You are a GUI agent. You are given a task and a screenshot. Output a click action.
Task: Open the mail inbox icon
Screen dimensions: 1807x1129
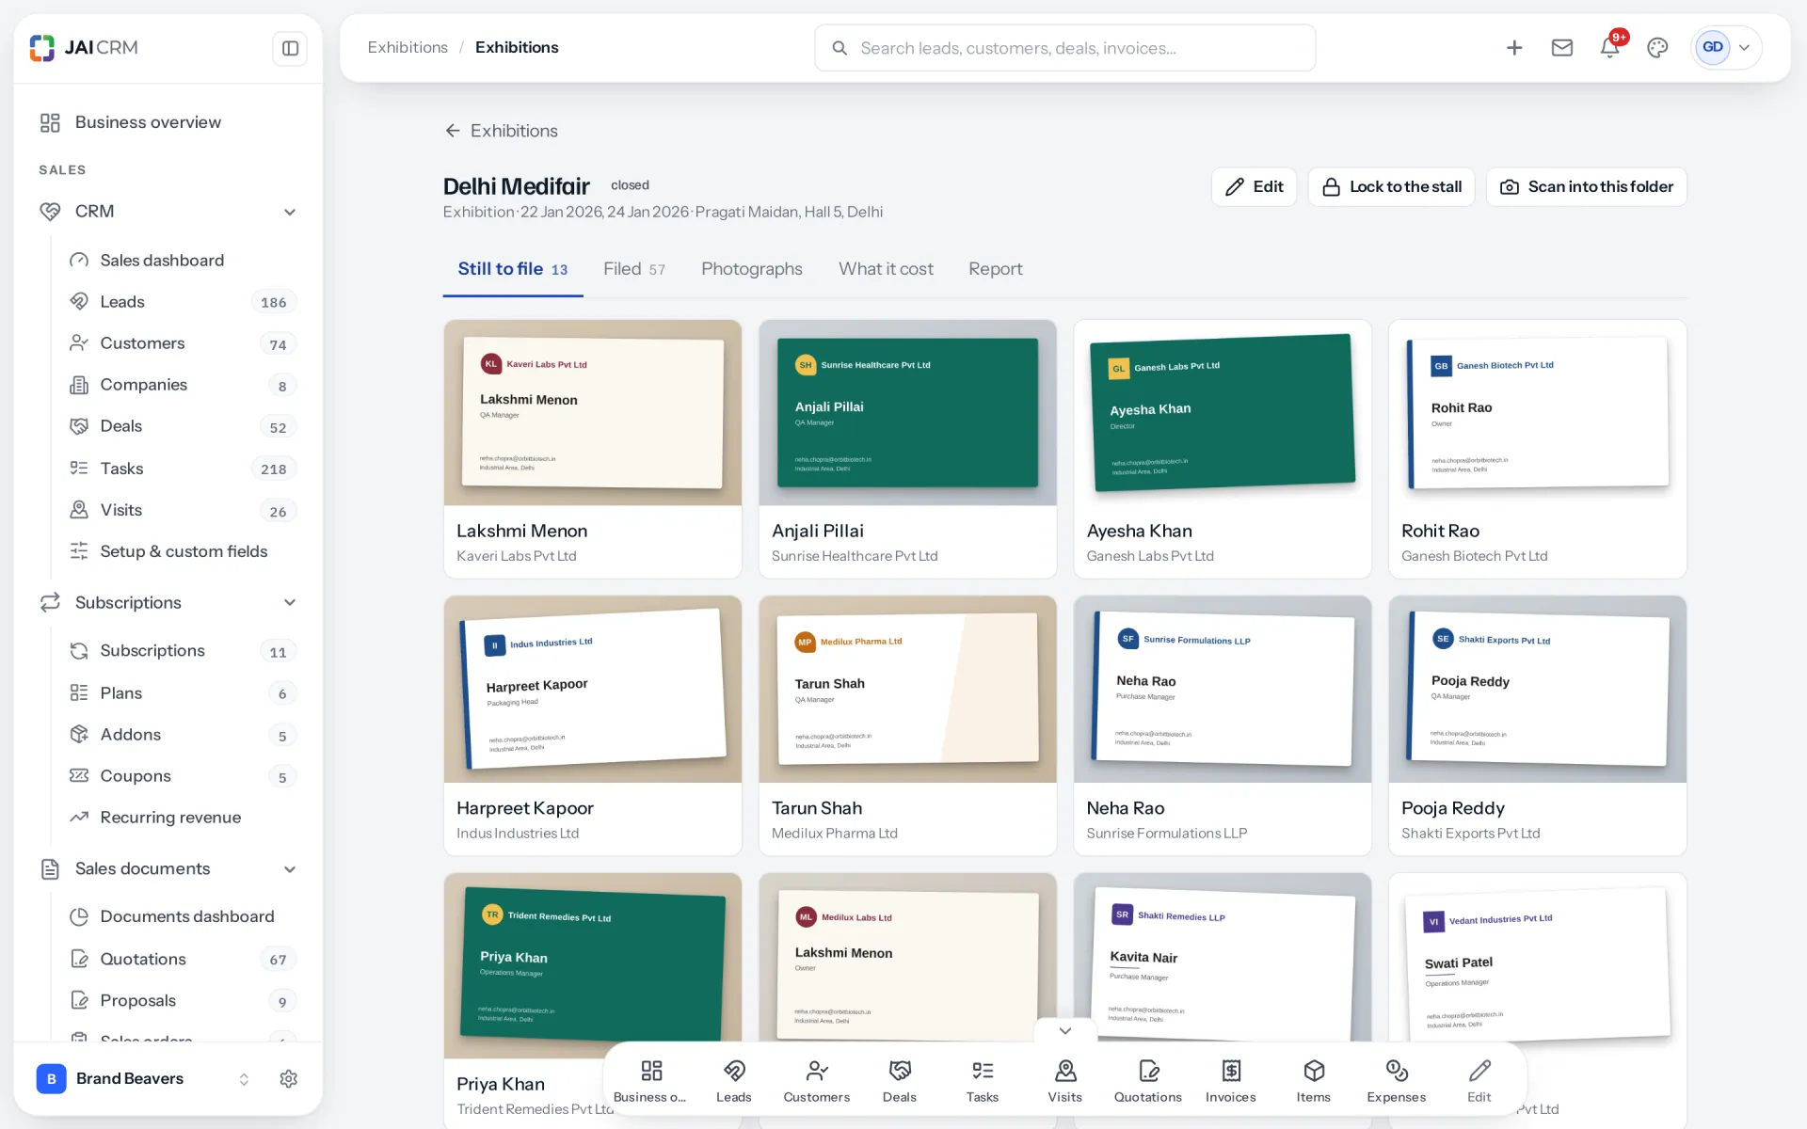pos(1562,48)
